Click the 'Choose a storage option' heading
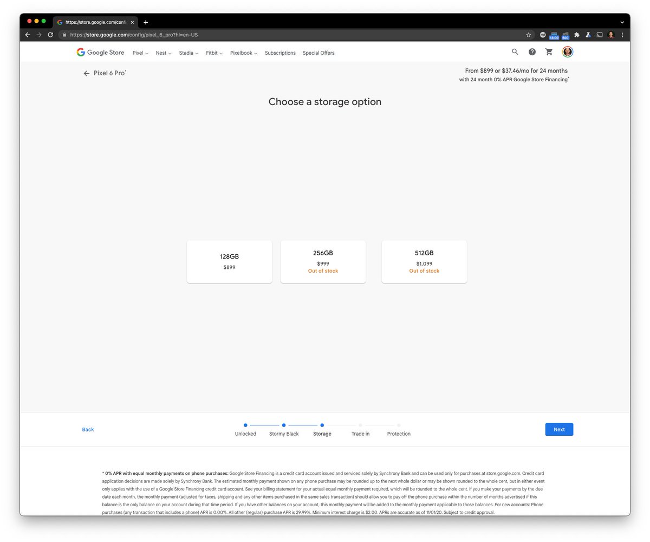Screen dimensions: 650x542 click(325, 102)
